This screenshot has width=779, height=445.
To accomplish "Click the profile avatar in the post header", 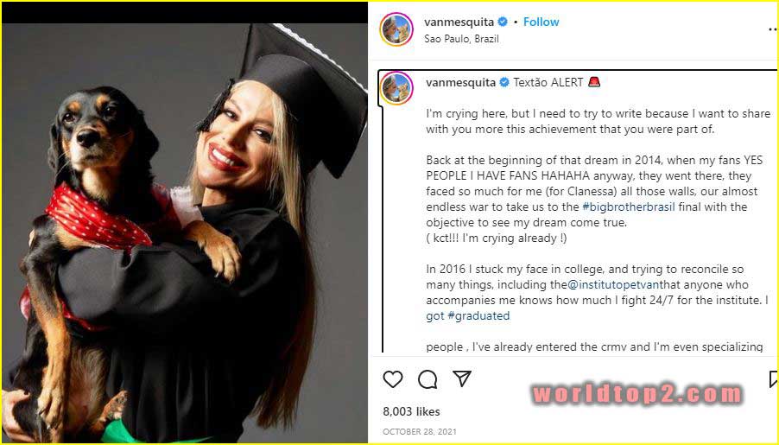I will pyautogui.click(x=396, y=29).
